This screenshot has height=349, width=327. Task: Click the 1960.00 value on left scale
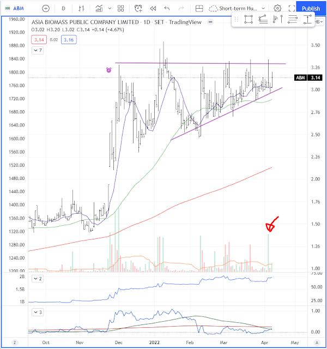[17, 19]
